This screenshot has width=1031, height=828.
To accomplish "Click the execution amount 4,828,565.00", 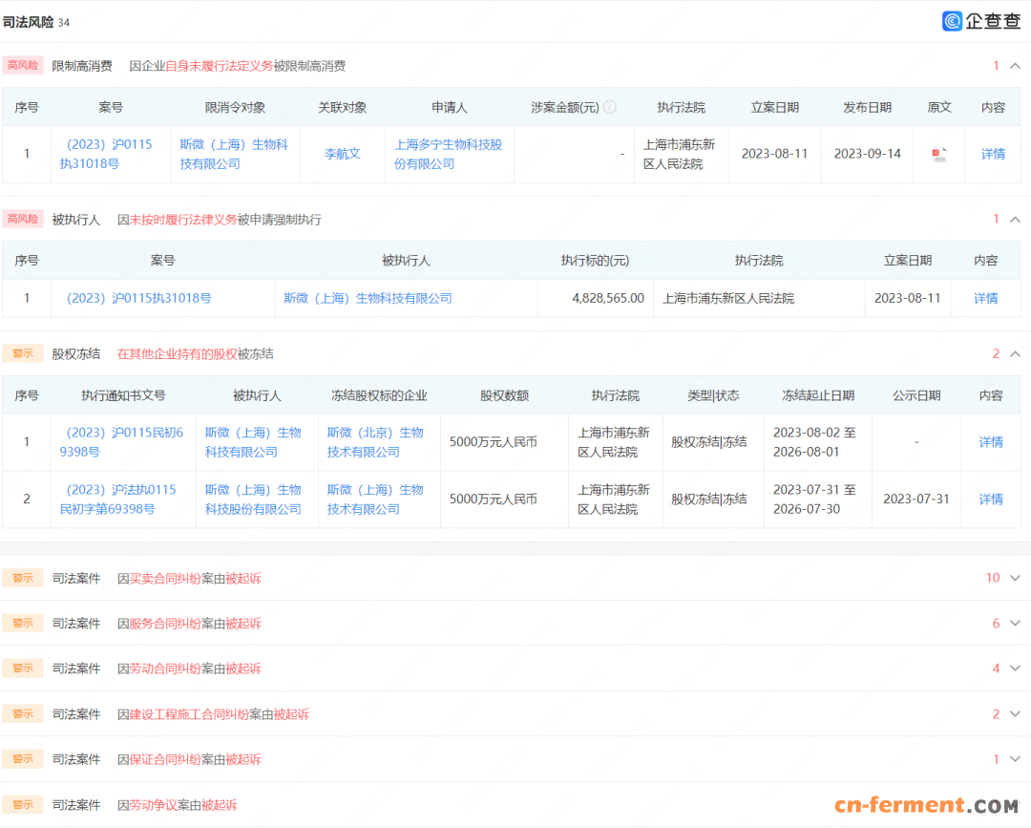I will [608, 299].
